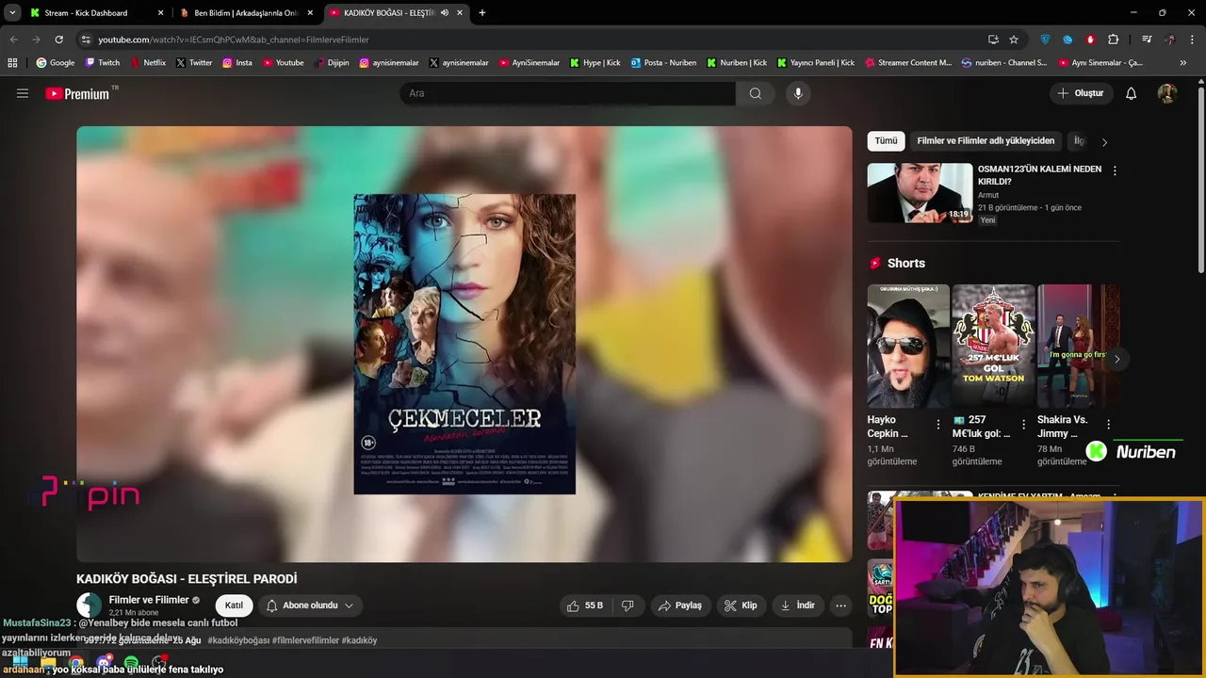Screen dimensions: 1206x678
Task: Open options menu for OSMAN123 video
Action: pyautogui.click(x=1115, y=170)
